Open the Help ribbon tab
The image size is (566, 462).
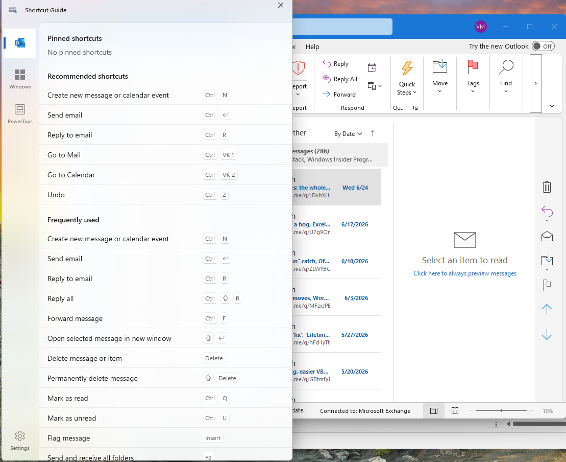(312, 47)
